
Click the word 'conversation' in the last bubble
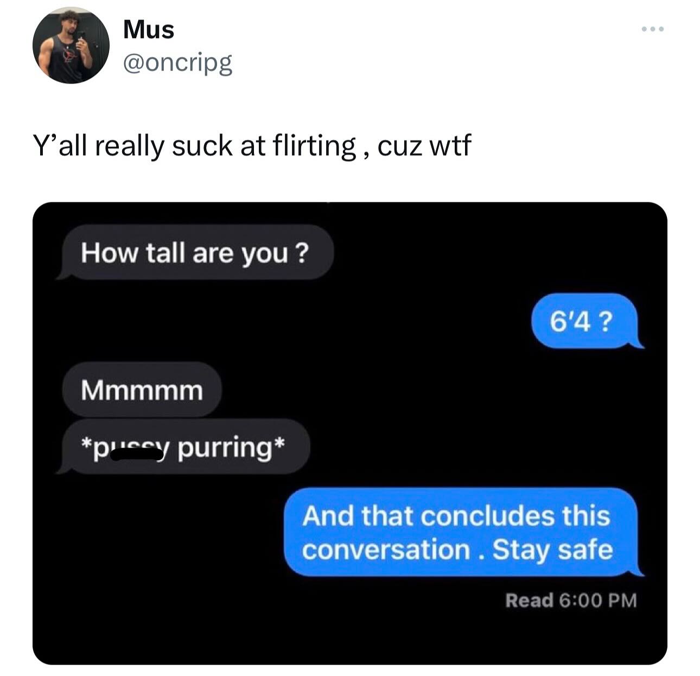(386, 549)
